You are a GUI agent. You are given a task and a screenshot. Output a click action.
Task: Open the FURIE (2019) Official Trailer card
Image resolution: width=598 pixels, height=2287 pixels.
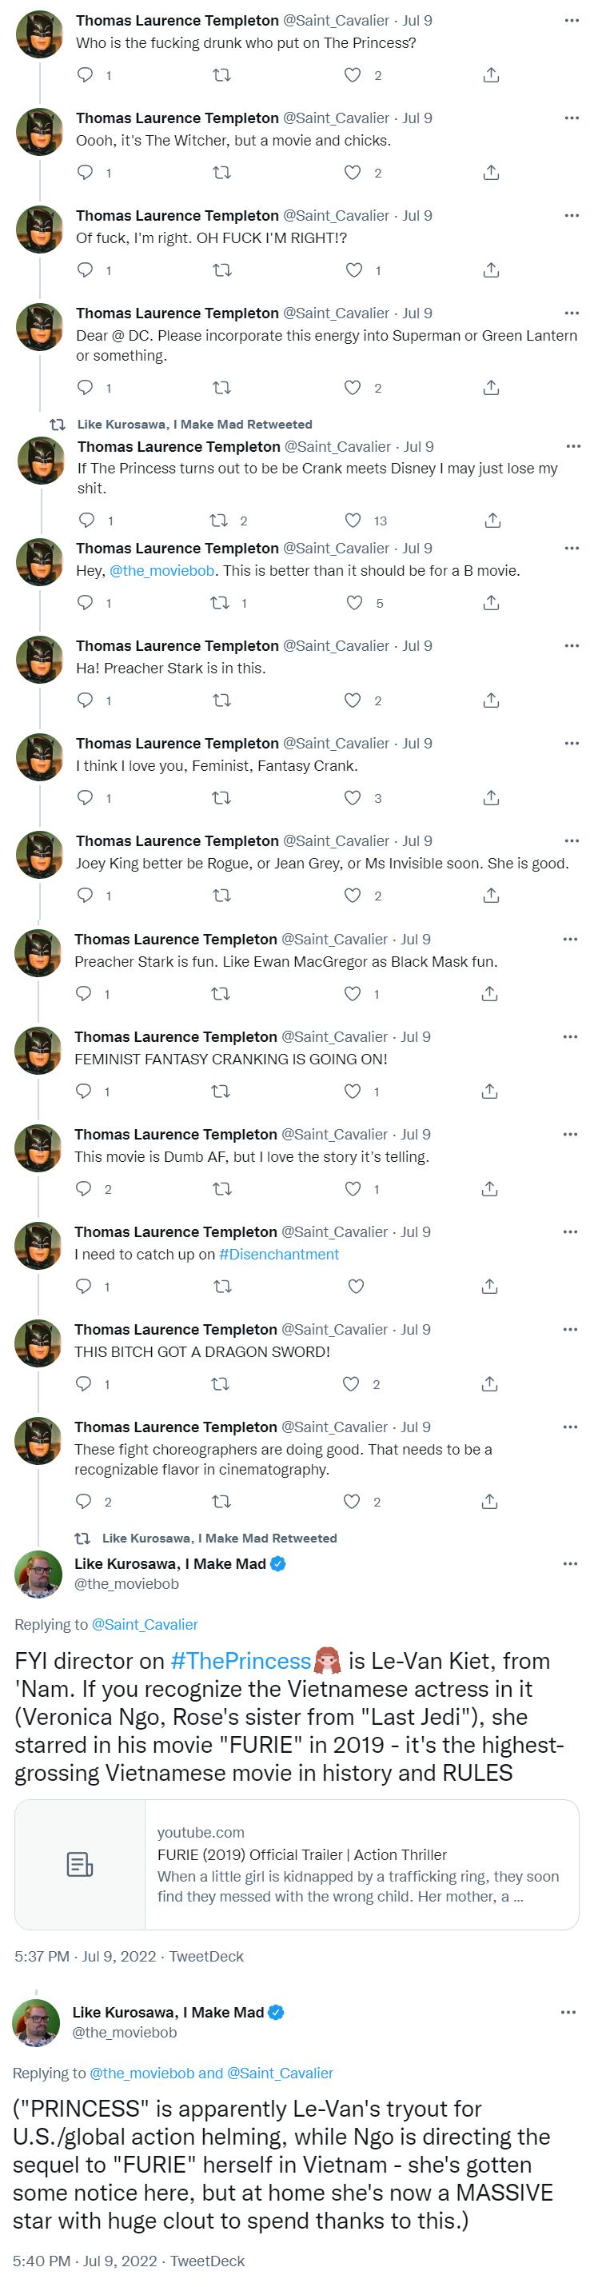point(297,1865)
